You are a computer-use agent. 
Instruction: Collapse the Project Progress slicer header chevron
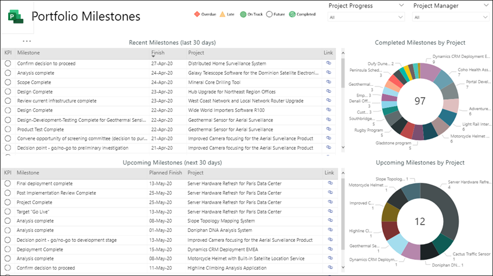tap(401, 5)
